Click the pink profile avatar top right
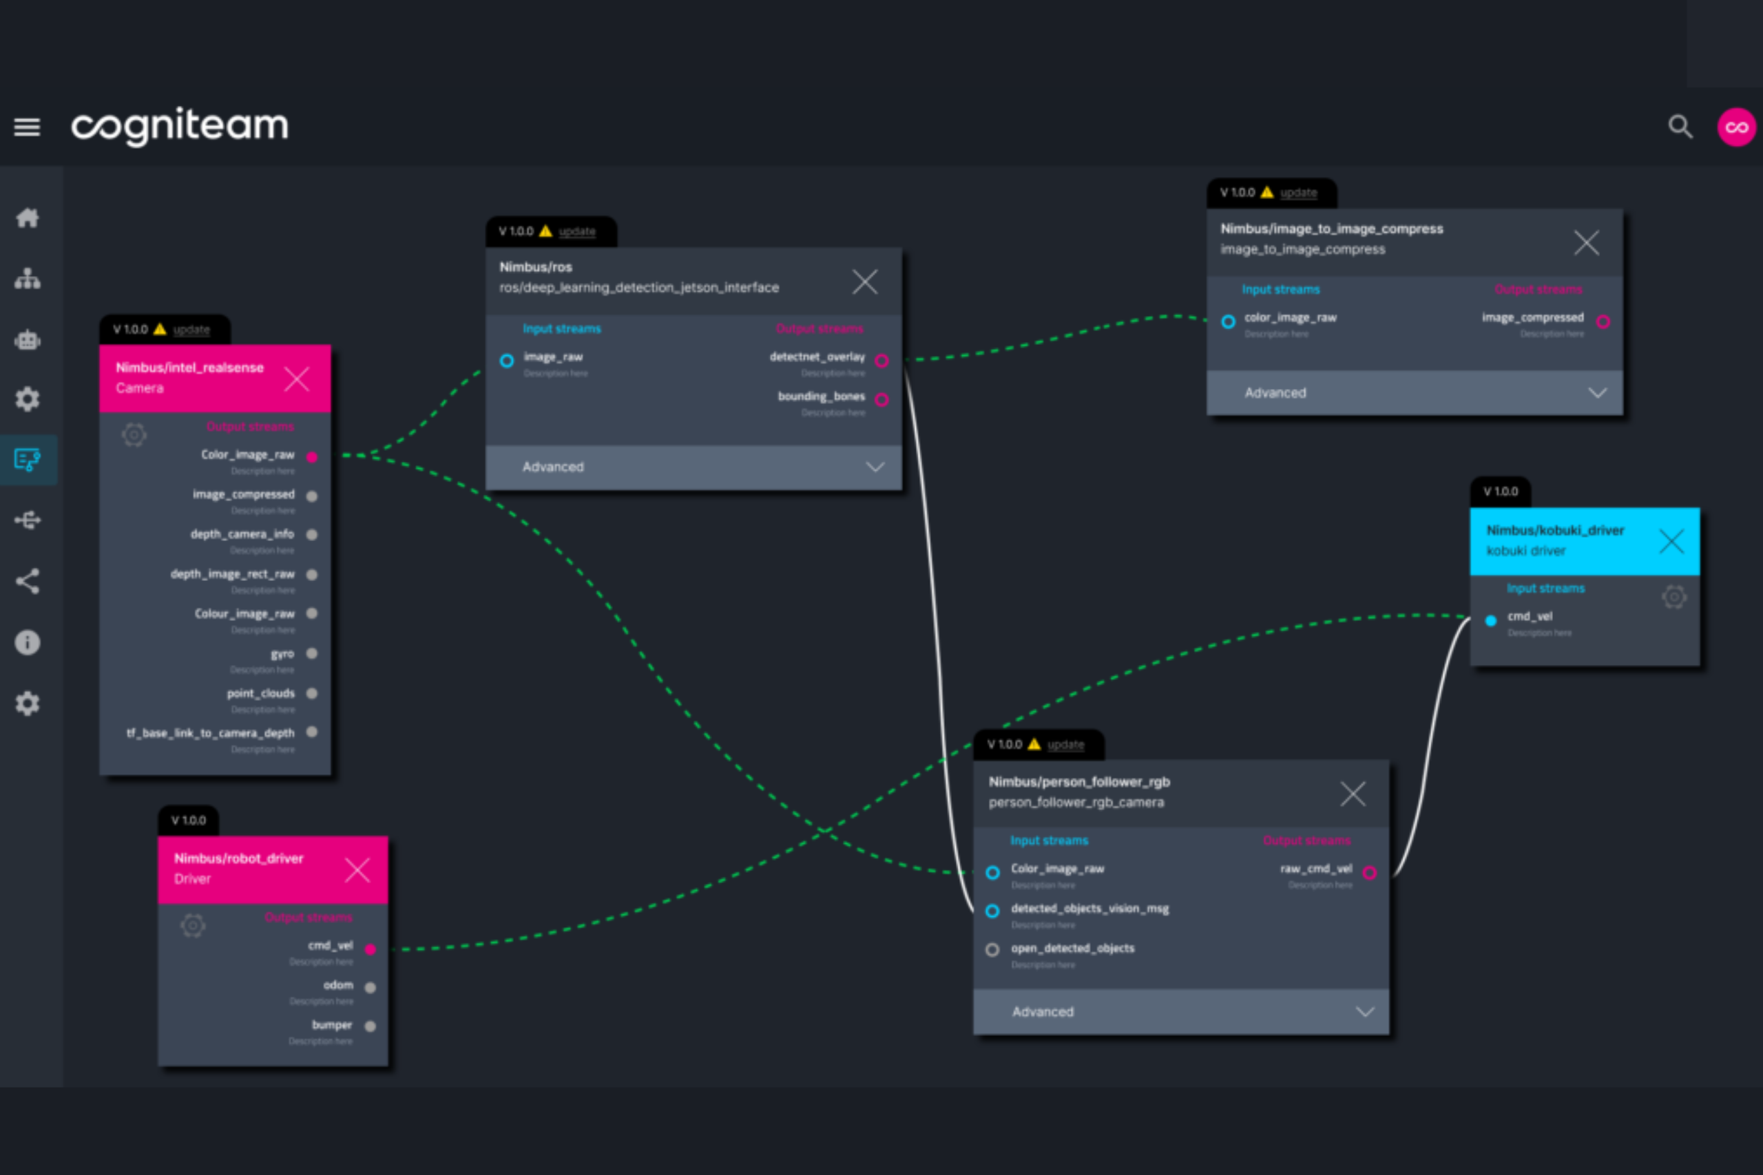Screen dimensions: 1763x1175 pyautogui.click(x=1737, y=127)
